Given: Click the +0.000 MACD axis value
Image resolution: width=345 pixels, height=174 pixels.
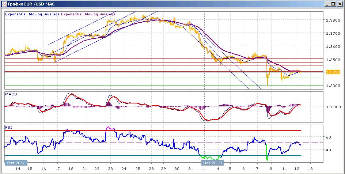Looking at the screenshot, I should click(333, 107).
